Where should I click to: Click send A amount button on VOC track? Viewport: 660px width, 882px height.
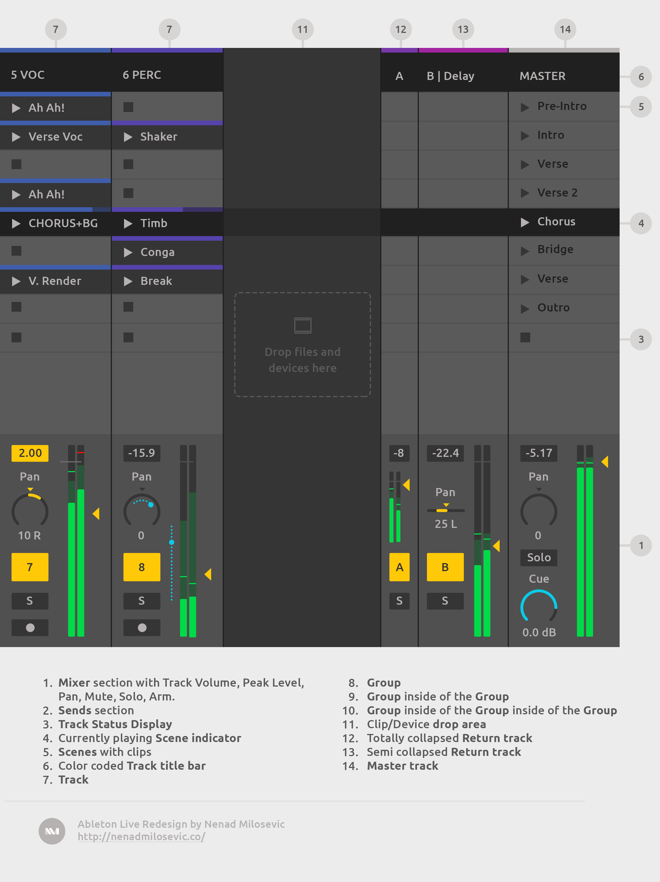click(x=30, y=567)
